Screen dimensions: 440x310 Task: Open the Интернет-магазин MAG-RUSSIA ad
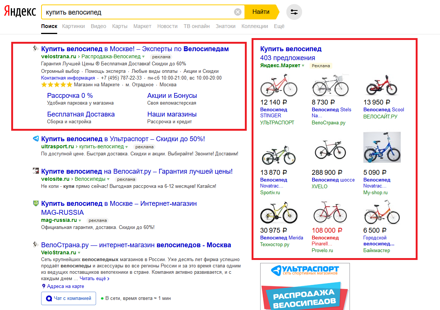119,208
